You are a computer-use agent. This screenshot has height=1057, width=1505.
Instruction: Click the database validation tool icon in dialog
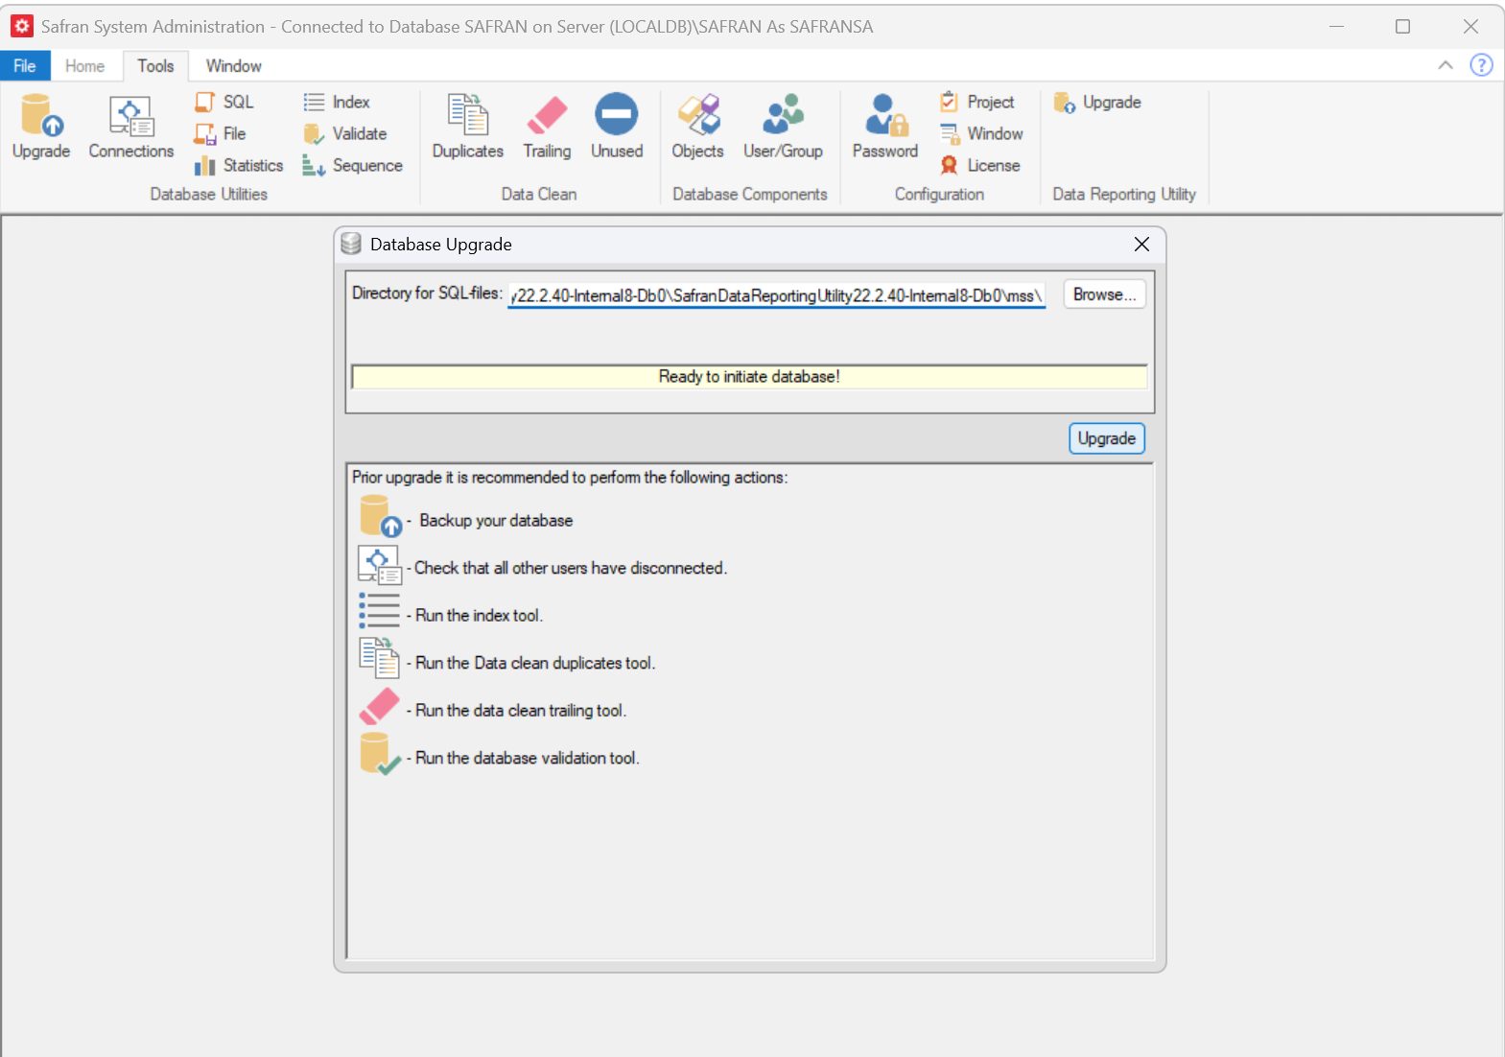click(380, 754)
